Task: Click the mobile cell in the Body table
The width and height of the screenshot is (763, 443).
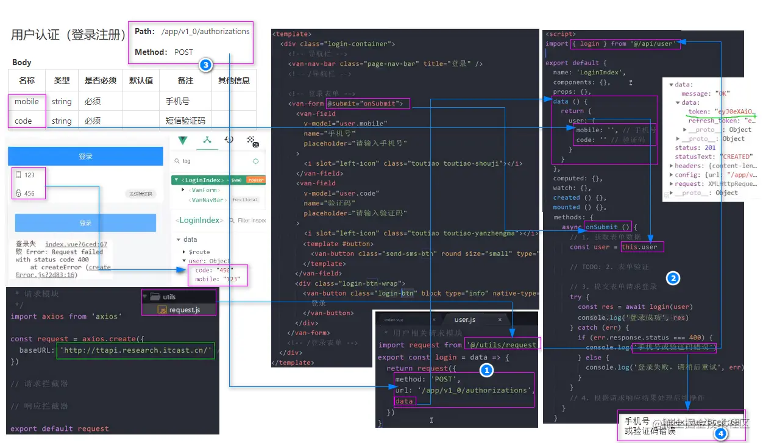Action: point(27,101)
